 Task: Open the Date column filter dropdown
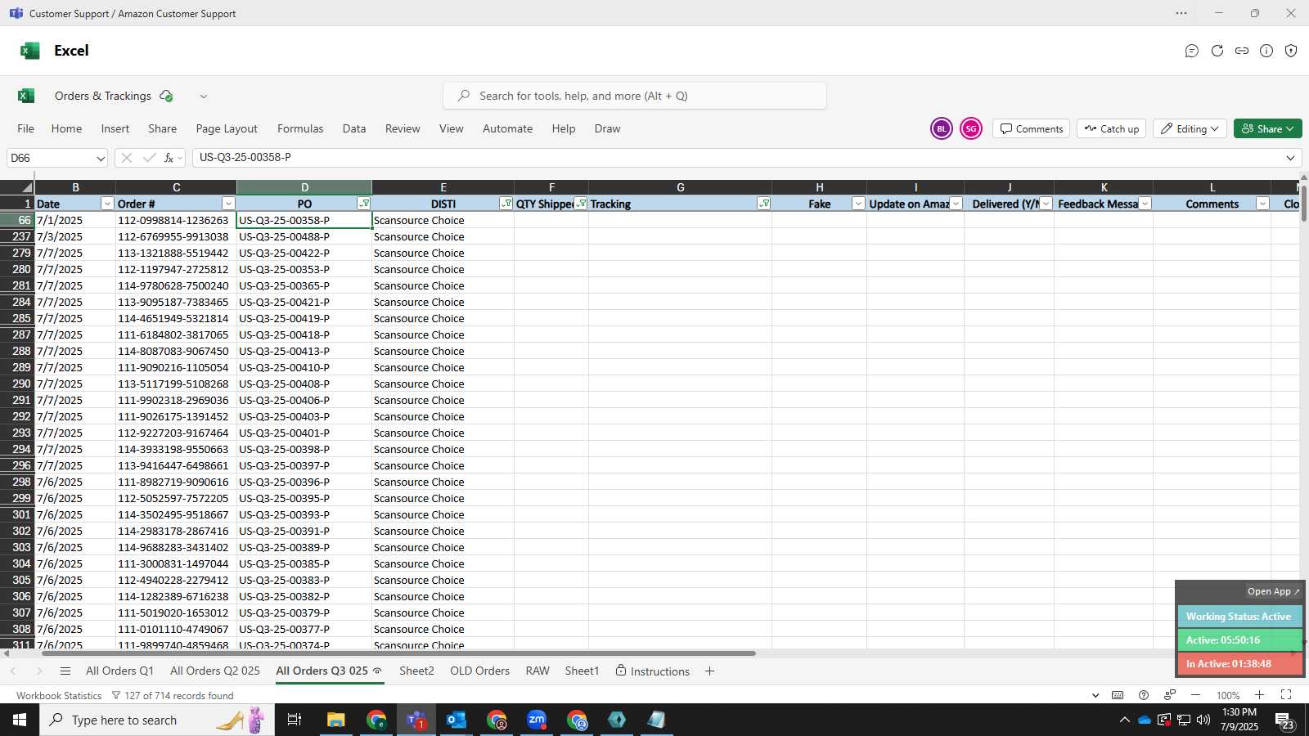point(107,204)
